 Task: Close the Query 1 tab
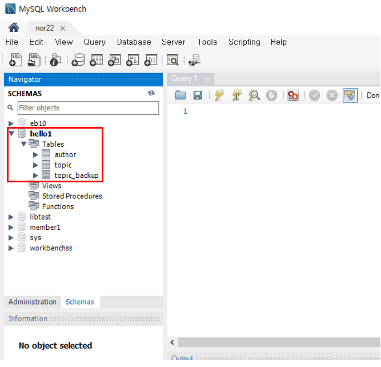(207, 79)
